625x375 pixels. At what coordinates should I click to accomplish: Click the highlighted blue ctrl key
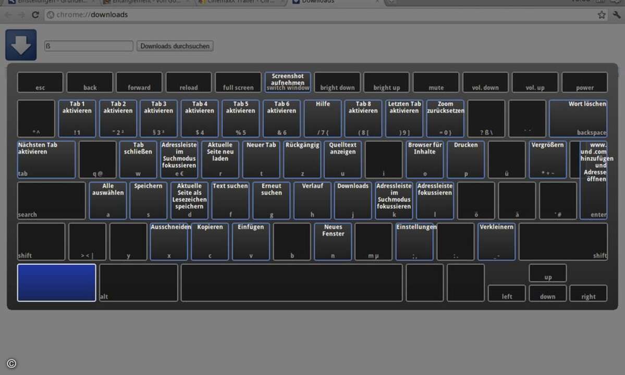57,283
